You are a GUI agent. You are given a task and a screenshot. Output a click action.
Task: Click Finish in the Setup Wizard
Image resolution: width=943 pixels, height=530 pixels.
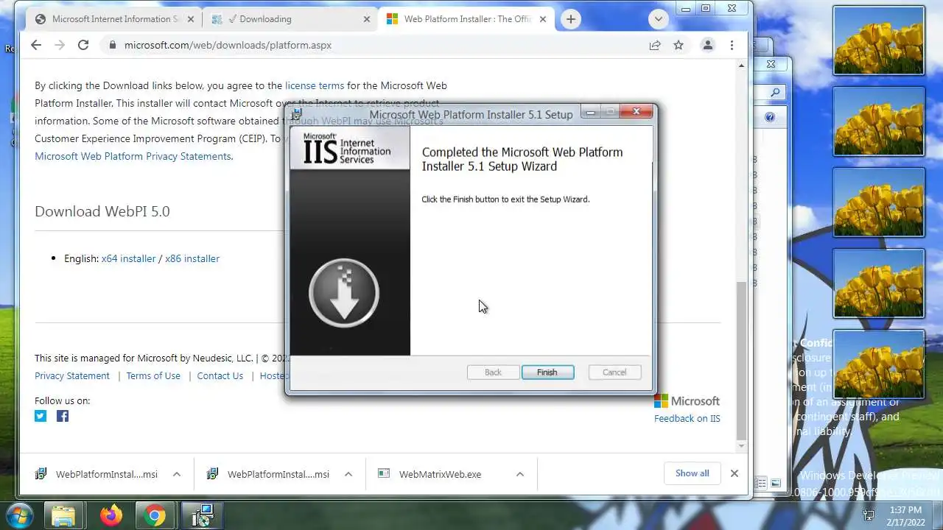coord(547,372)
